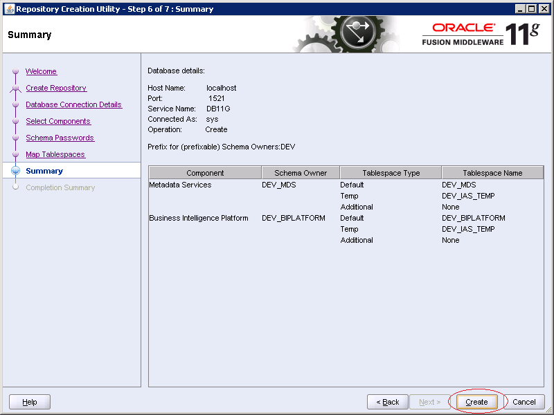Click the Cancel button
Screen dimensions: 554x415
click(524, 402)
